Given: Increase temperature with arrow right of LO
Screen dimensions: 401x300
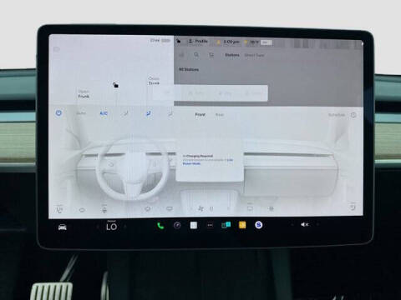Looking at the screenshot, I should click(125, 227).
